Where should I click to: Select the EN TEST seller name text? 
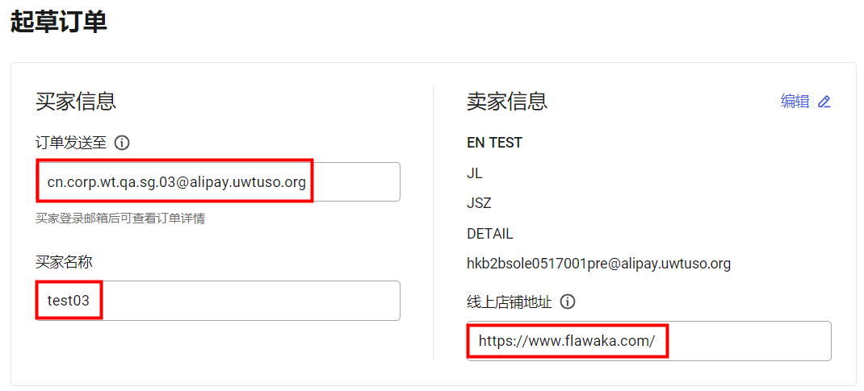(494, 143)
